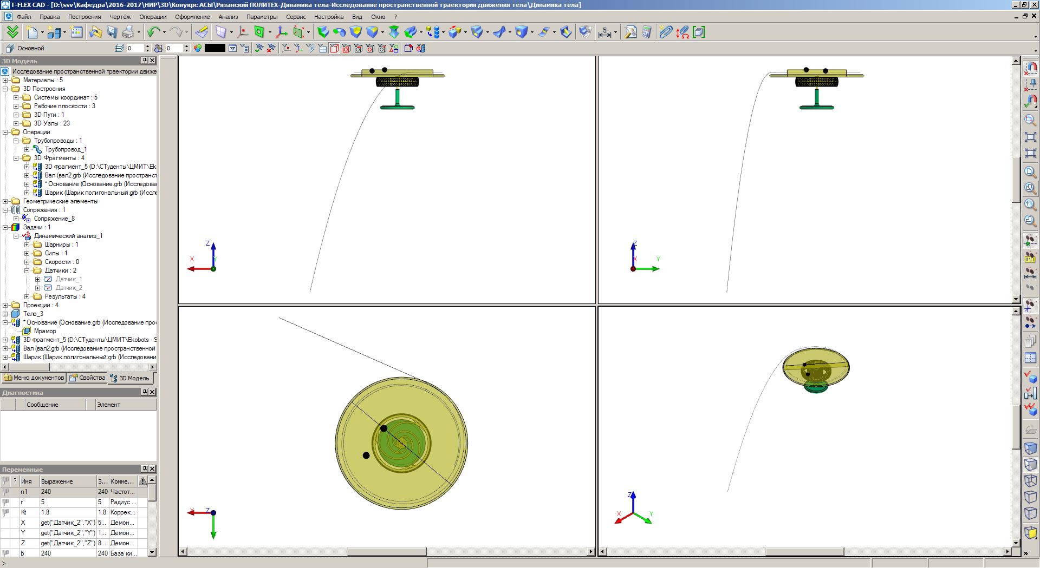Toggle the flag for variable n1
This screenshot has width=1040, height=568.
(x=6, y=492)
